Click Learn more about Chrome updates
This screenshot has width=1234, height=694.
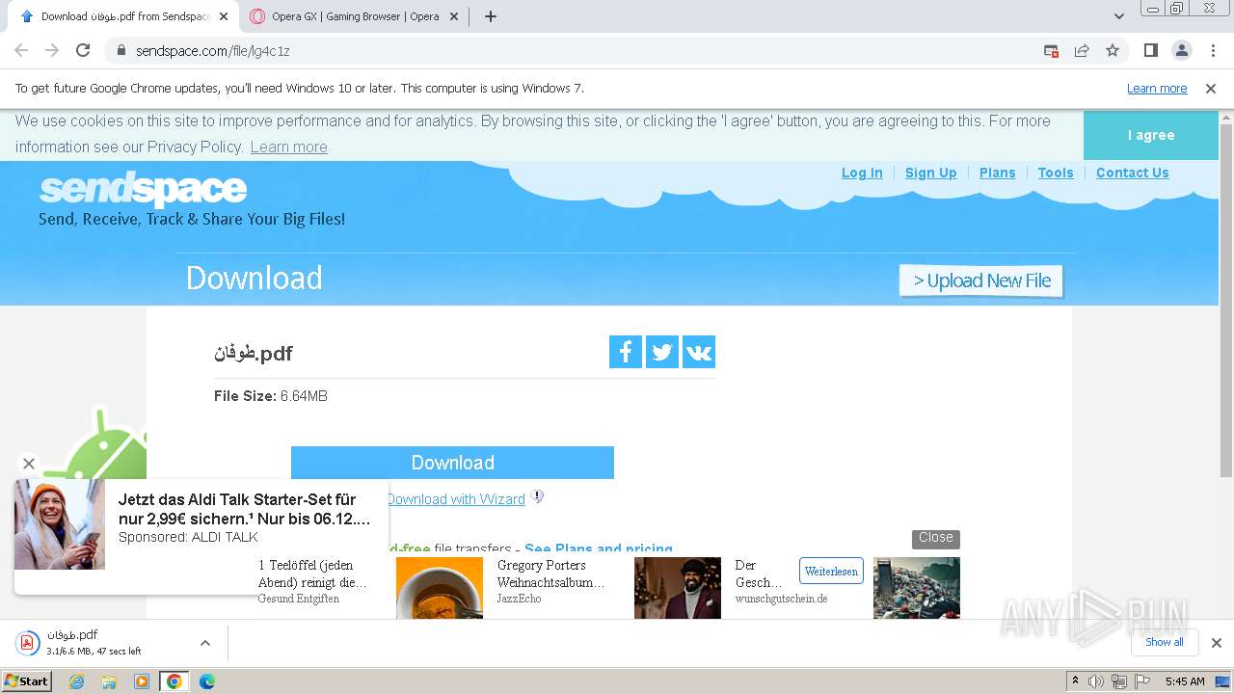(x=1157, y=89)
